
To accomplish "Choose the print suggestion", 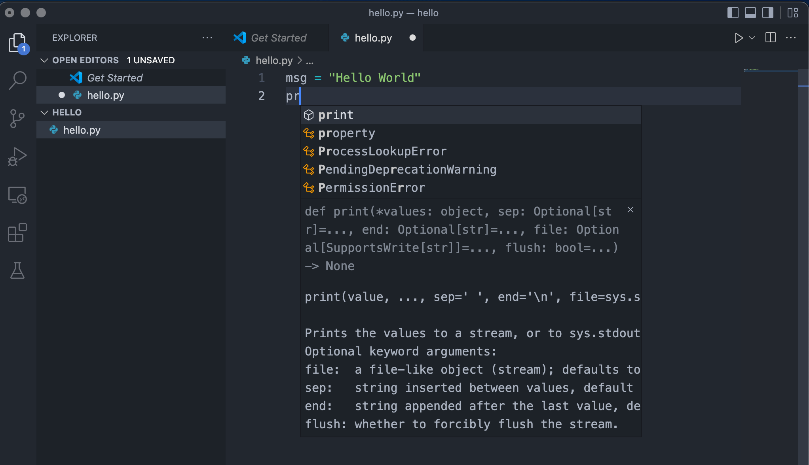I will click(336, 115).
